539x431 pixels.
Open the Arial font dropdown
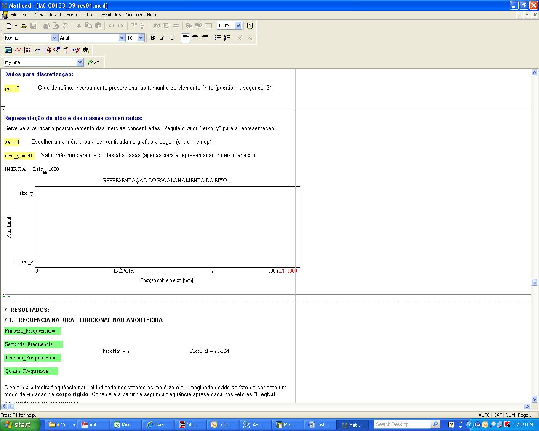pyautogui.click(x=122, y=38)
